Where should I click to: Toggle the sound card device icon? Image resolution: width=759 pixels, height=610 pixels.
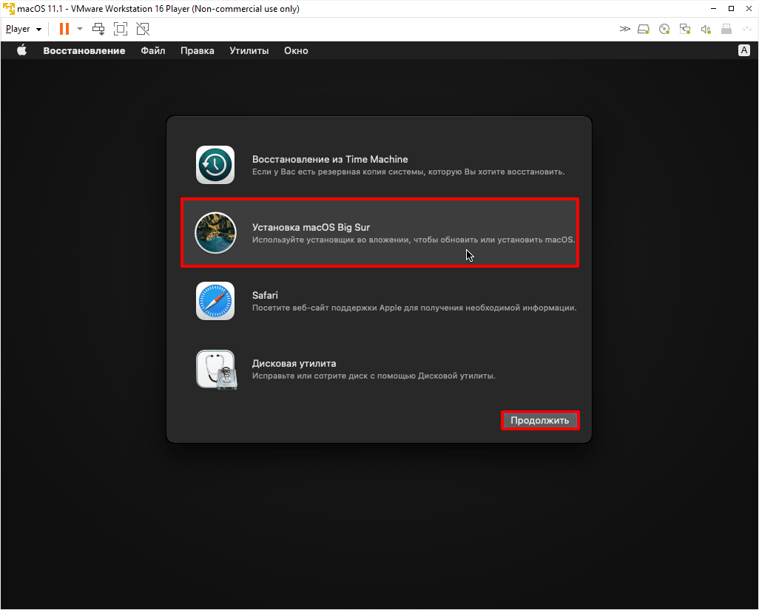[706, 30]
